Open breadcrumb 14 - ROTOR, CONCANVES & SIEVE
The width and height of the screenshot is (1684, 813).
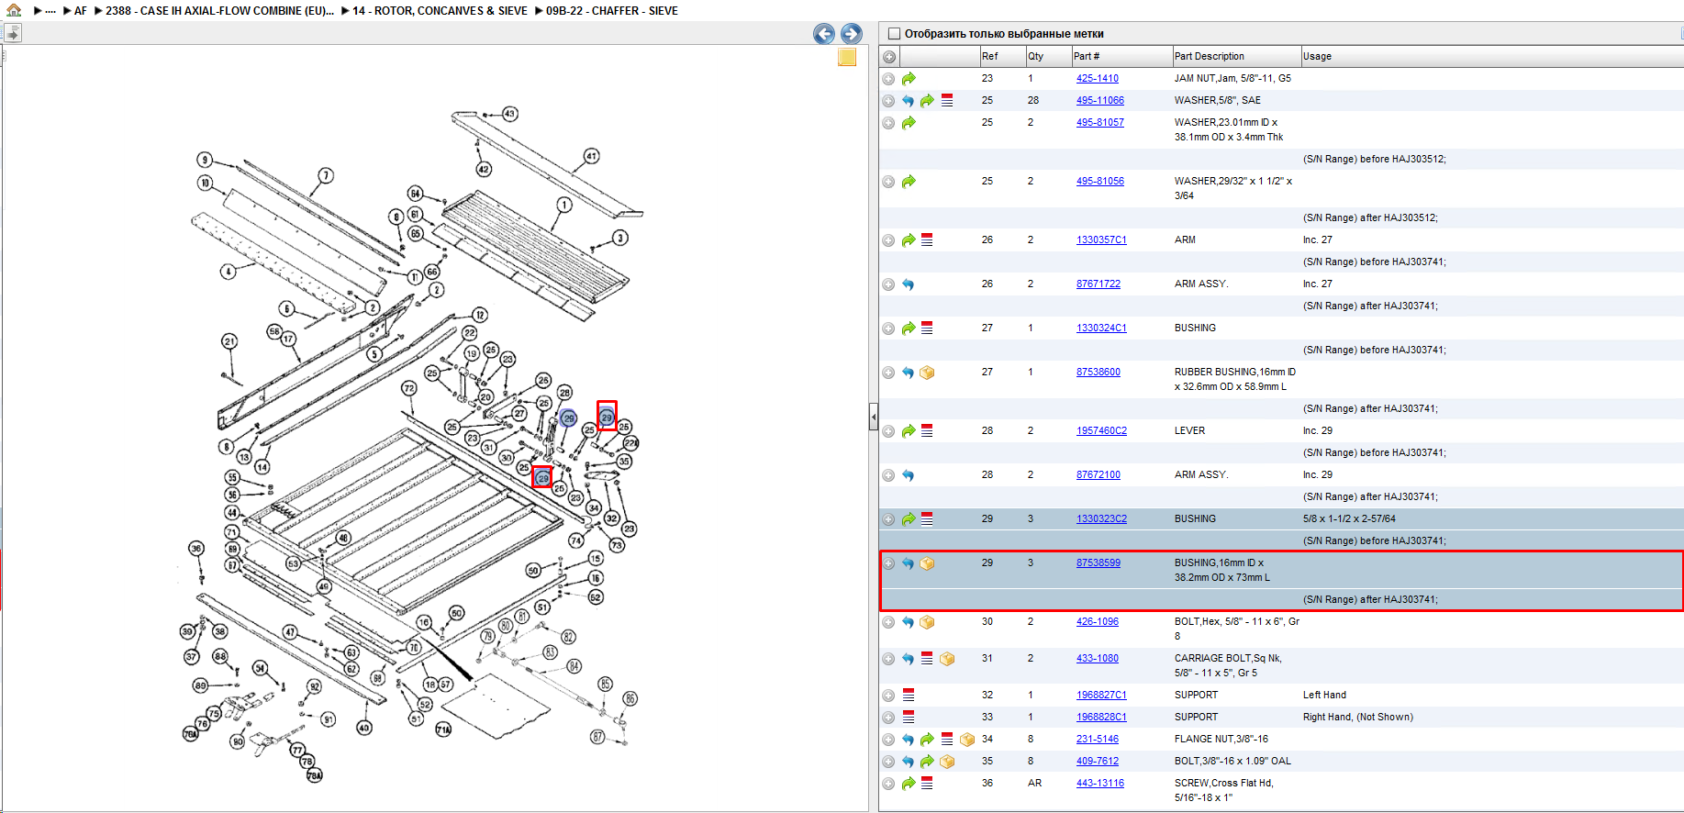(x=440, y=11)
